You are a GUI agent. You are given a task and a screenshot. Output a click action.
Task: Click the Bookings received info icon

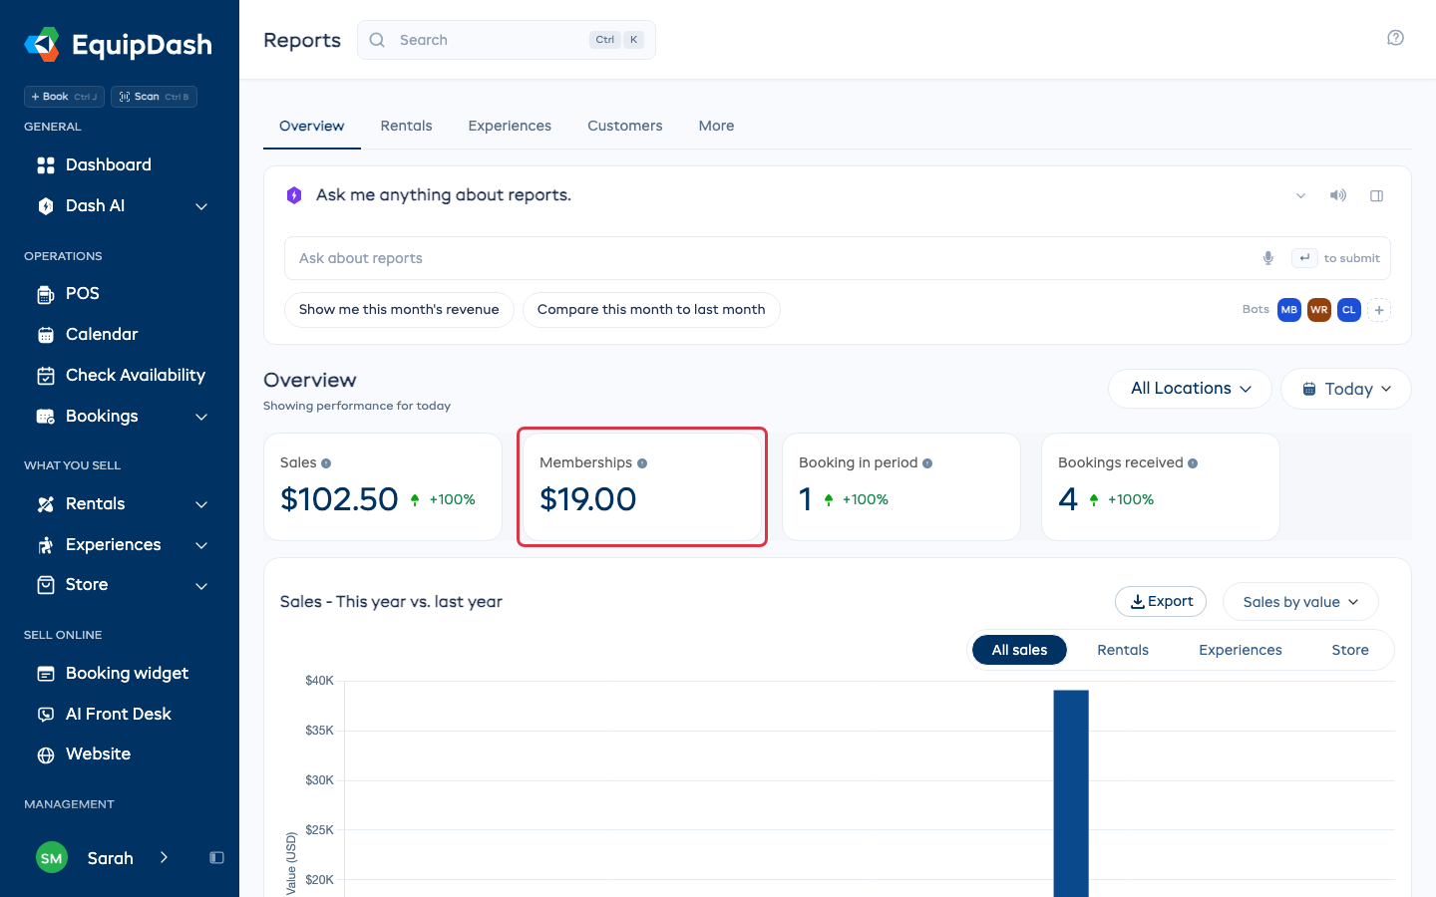1193,463
